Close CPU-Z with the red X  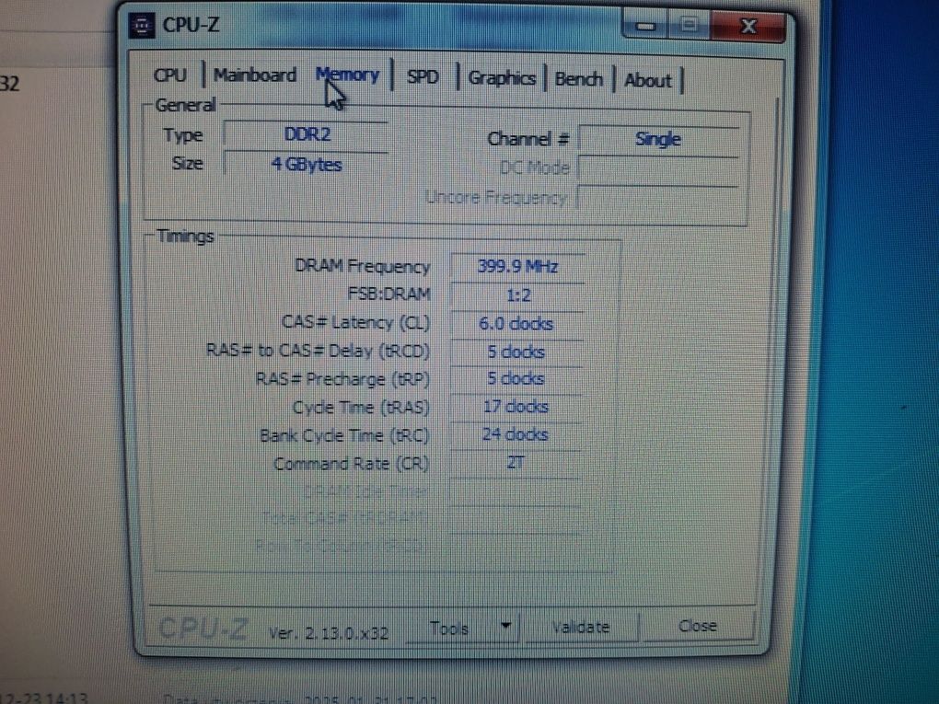[x=748, y=27]
